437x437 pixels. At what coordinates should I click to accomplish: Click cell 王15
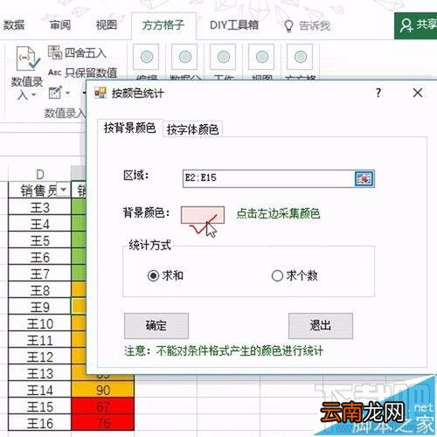(x=40, y=406)
